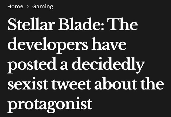Click the word 'Stellar' in the title
The image size is (171, 117).
click(31, 24)
